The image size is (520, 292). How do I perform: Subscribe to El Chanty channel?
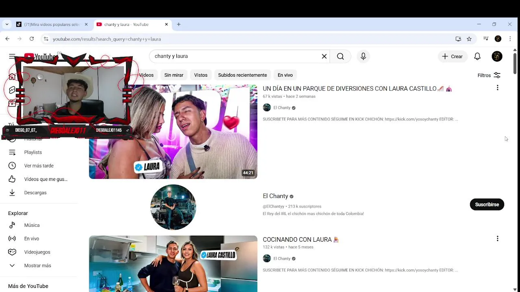tap(487, 204)
